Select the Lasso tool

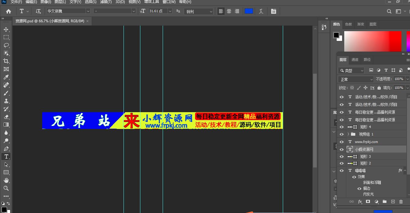[6, 45]
